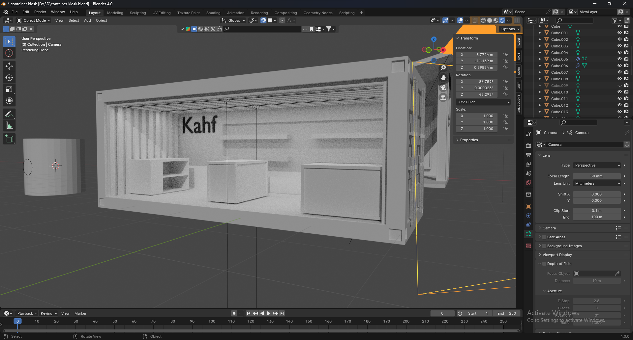The image size is (633, 340).
Task: Click the Marker menu in timeline
Action: pyautogui.click(x=80, y=313)
